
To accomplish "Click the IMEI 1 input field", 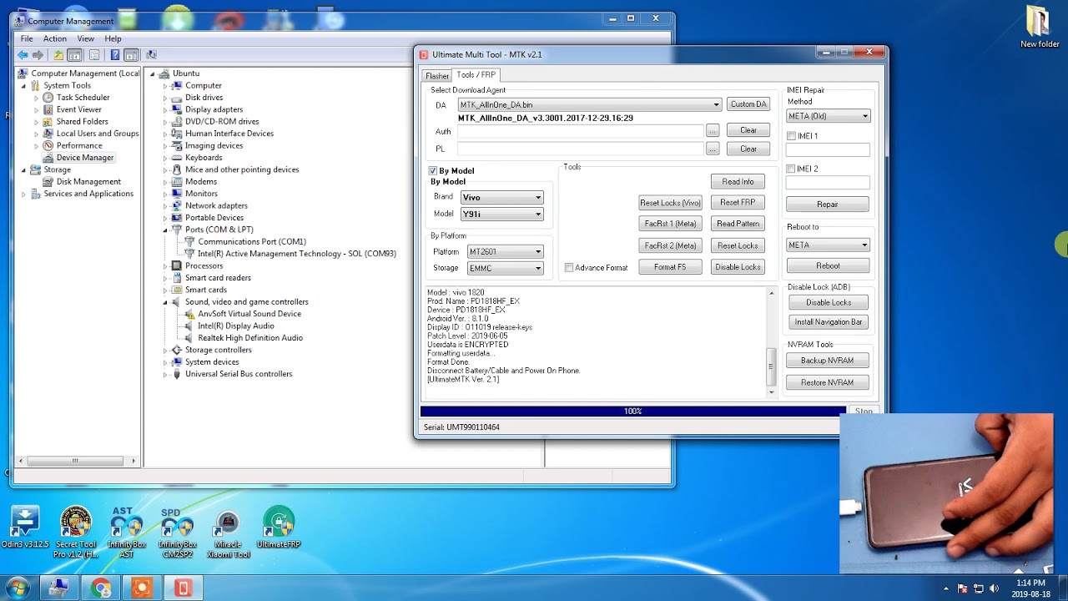I will click(x=828, y=150).
